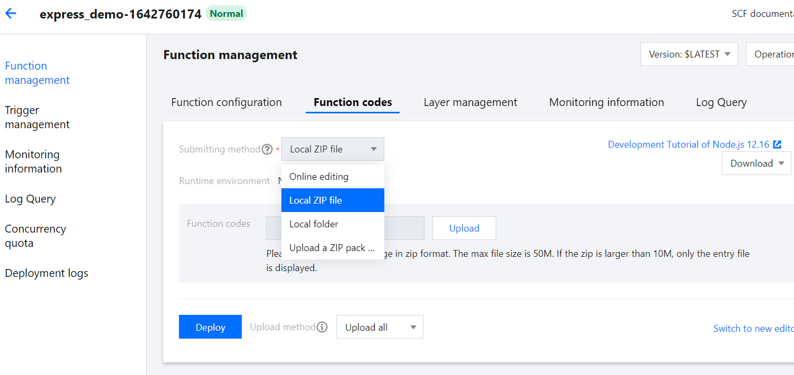This screenshot has height=375, width=794.
Task: Click the back arrow icon
Action: tap(11, 14)
